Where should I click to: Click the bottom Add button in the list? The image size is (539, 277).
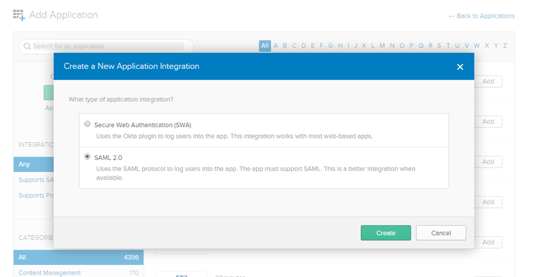pos(488,242)
